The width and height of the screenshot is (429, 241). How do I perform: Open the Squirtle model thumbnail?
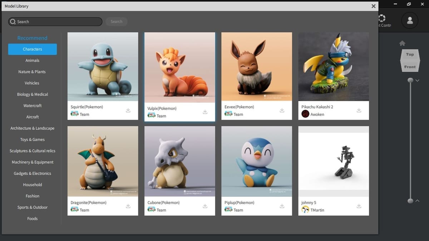tap(103, 67)
